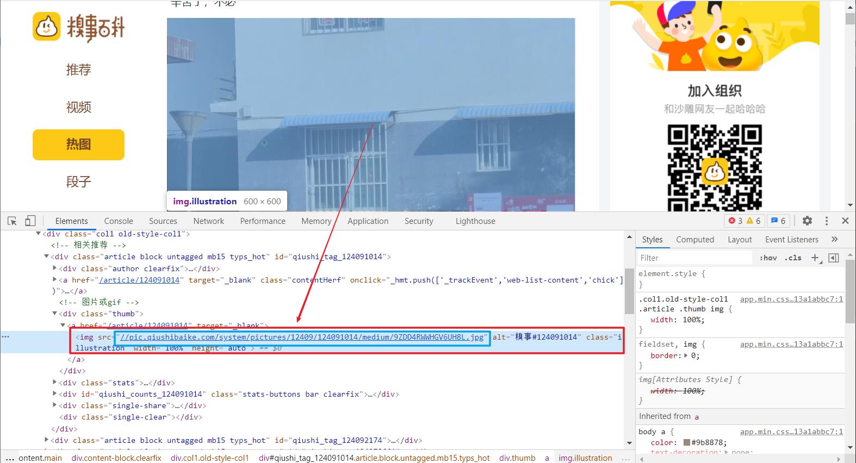Collapse the qiushi_tag_124091014 article node

[x=46, y=256]
